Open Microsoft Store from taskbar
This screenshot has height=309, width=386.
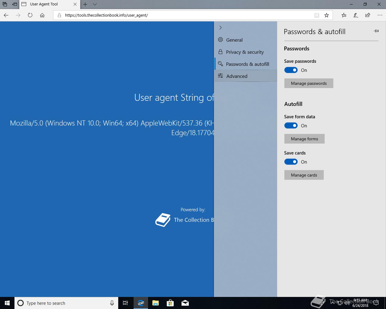pyautogui.click(x=170, y=303)
